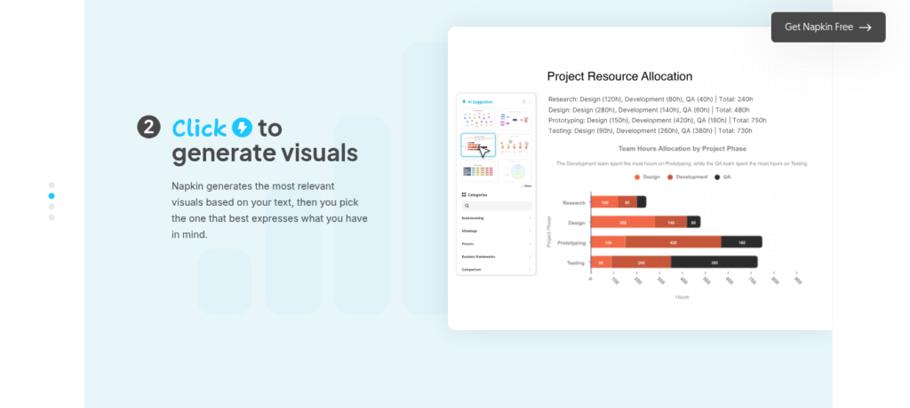
Task: Click the regenerate icon in the AI Suggestion panel
Action: point(523,102)
